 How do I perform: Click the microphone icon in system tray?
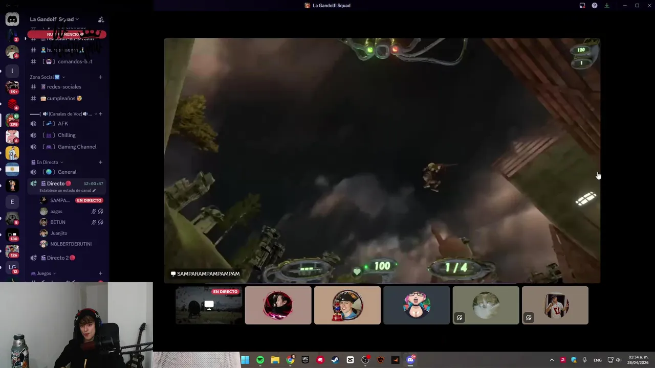coord(584,360)
